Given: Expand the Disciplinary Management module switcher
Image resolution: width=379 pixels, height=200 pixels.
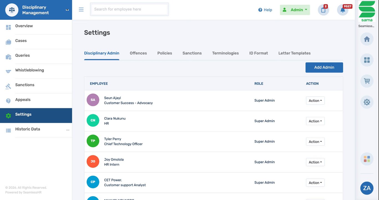Looking at the screenshot, I should [x=67, y=10].
